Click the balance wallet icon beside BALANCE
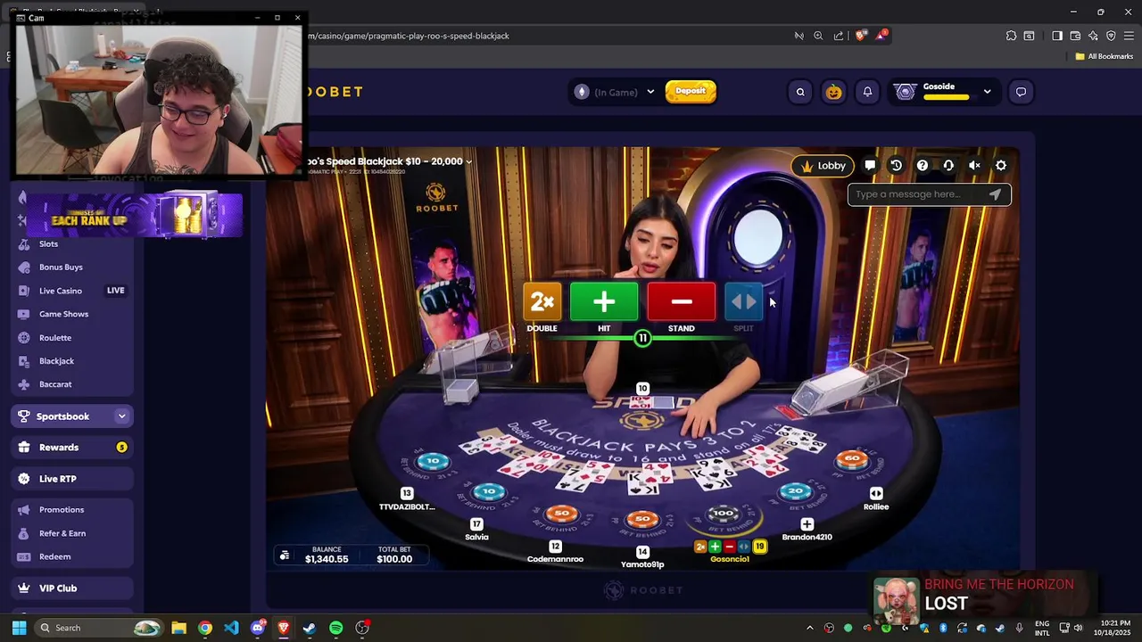Screen dimensions: 1142x642 click(x=285, y=556)
